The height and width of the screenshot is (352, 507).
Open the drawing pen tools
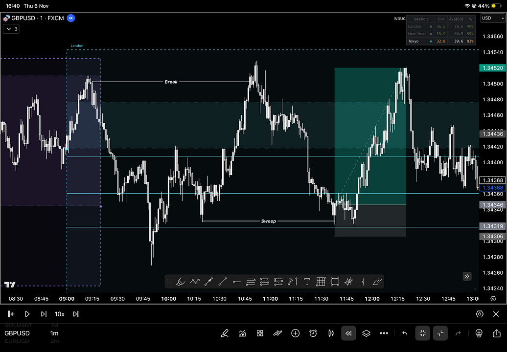point(225,333)
